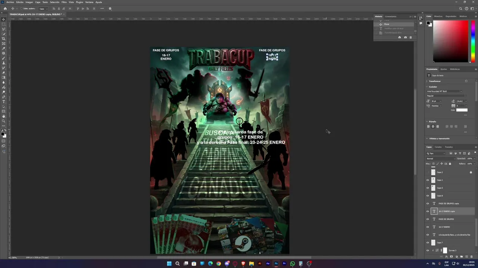Switch to the Canales tab
The height and width of the screenshot is (268, 478).
438,147
